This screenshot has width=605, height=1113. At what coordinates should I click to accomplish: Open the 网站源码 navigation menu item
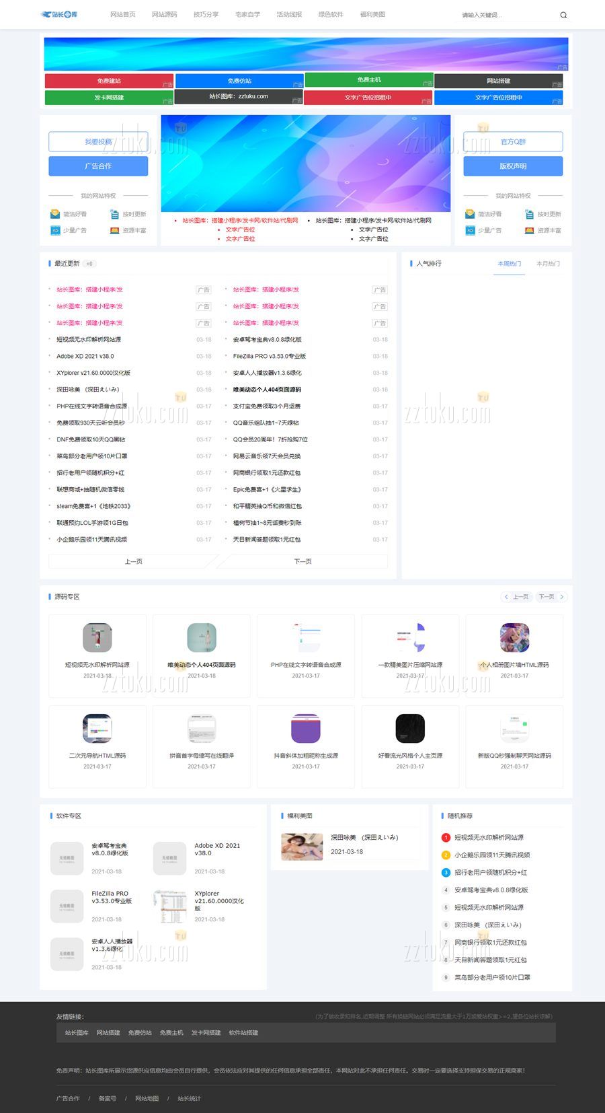(x=164, y=14)
